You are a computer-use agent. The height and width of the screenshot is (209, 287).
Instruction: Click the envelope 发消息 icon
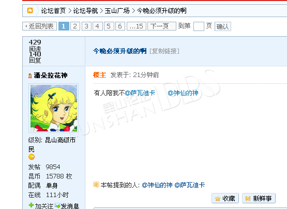coord(57,206)
